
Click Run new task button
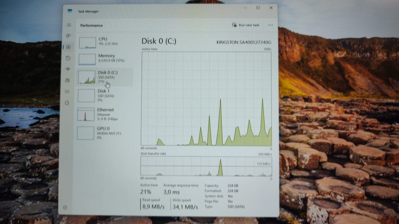[x=246, y=25]
